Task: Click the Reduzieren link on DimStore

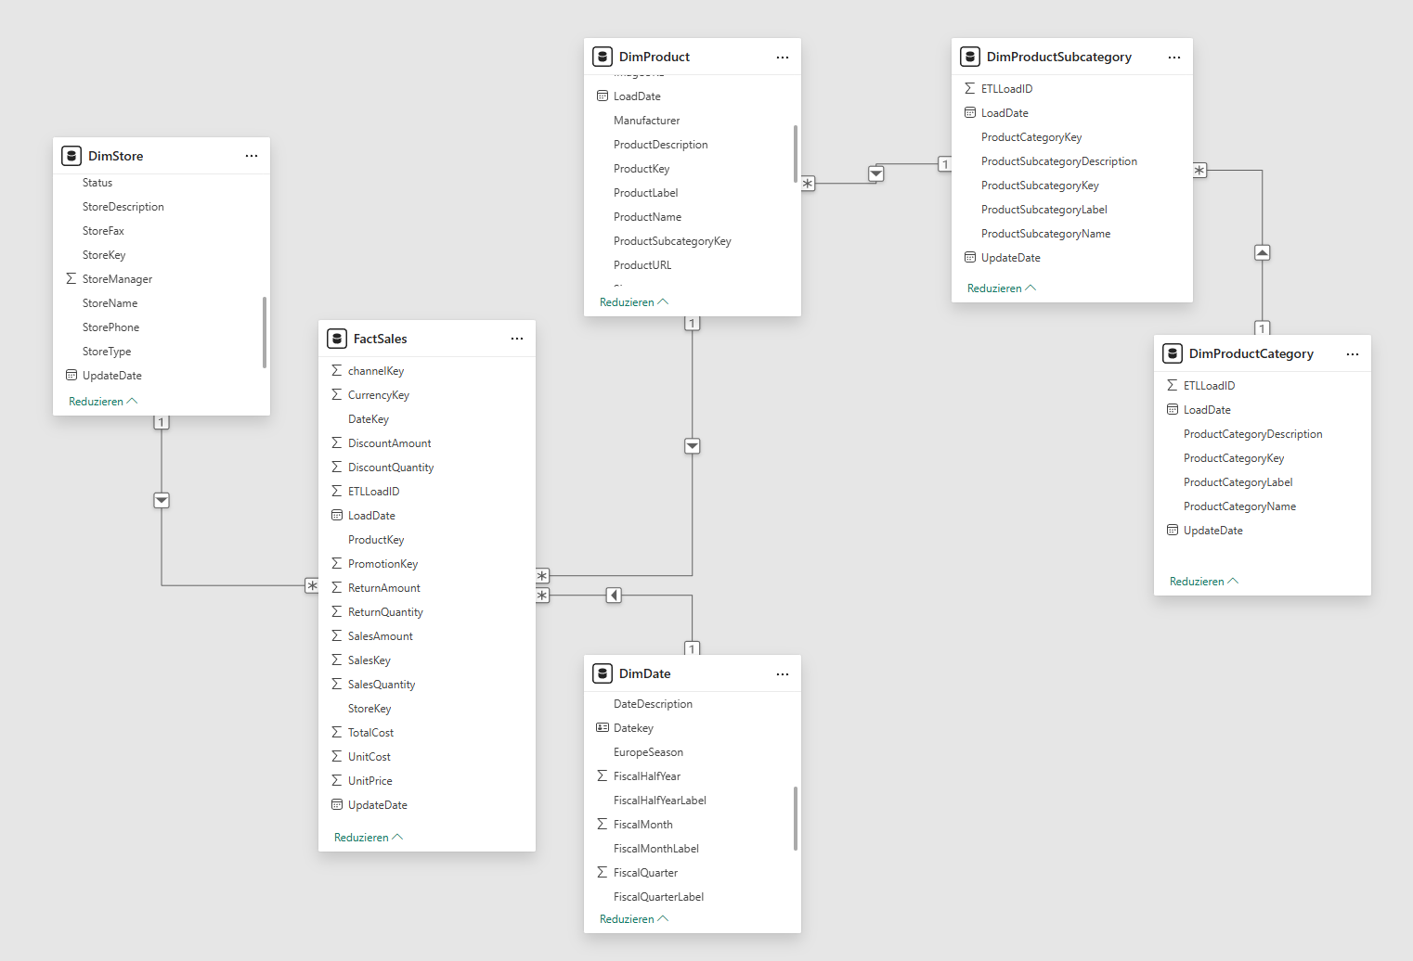Action: [x=102, y=401]
